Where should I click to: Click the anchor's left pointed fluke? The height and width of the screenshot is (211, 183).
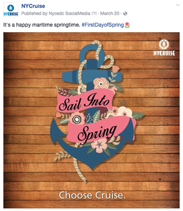(57, 129)
